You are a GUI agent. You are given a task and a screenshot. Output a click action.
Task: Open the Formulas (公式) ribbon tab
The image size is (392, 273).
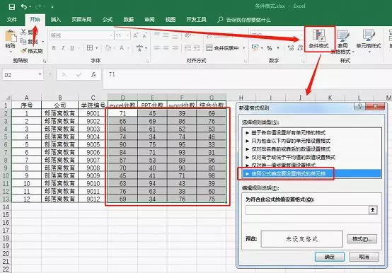click(108, 20)
